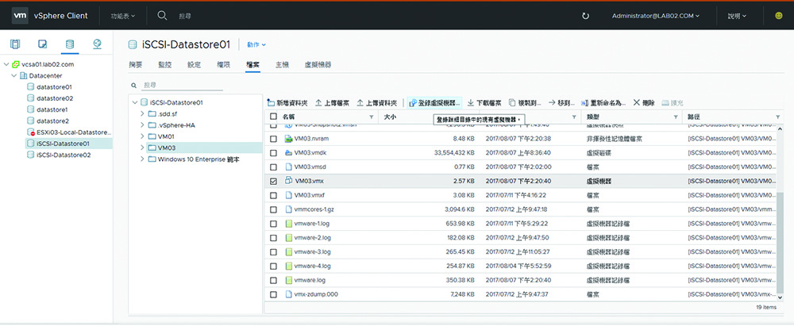This screenshot has width=794, height=326.
Task: Click the file list vertical scrollbar
Action: click(780, 243)
